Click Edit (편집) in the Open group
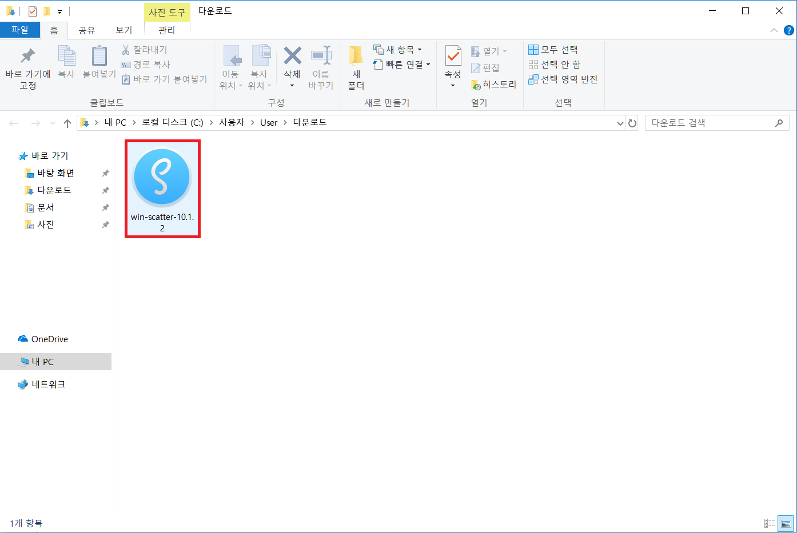 pyautogui.click(x=485, y=68)
